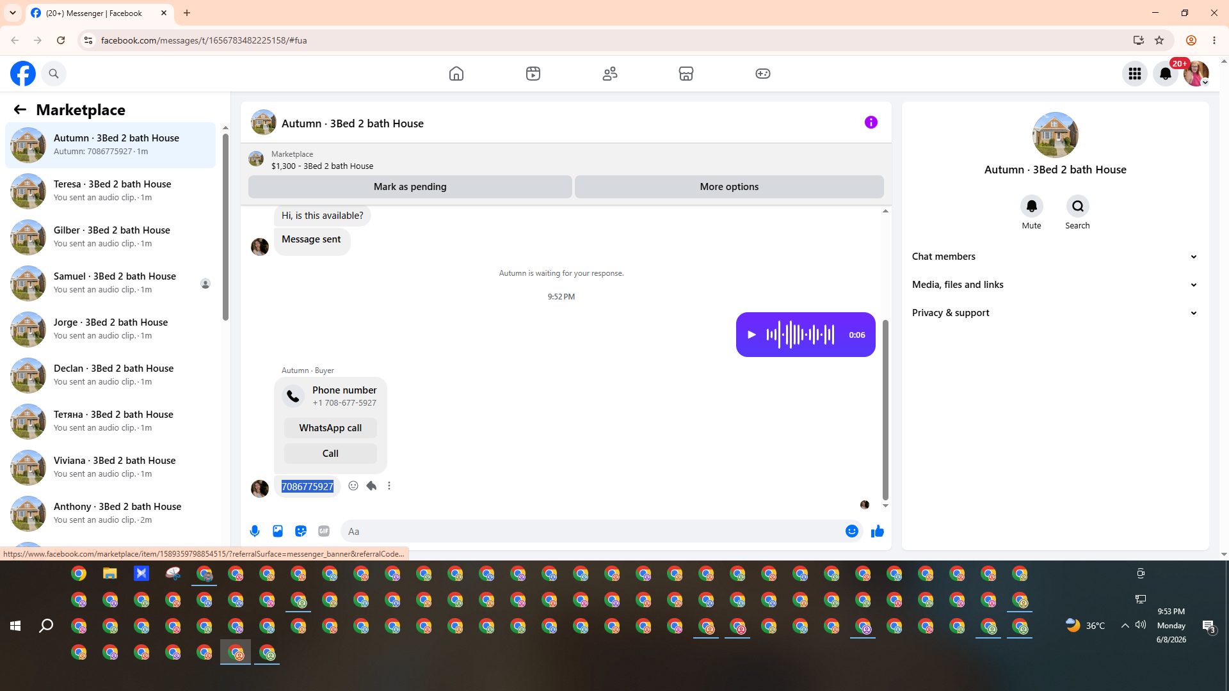
Task: Open Jorge's 3Bed 2 bath House chat
Action: pos(110,329)
